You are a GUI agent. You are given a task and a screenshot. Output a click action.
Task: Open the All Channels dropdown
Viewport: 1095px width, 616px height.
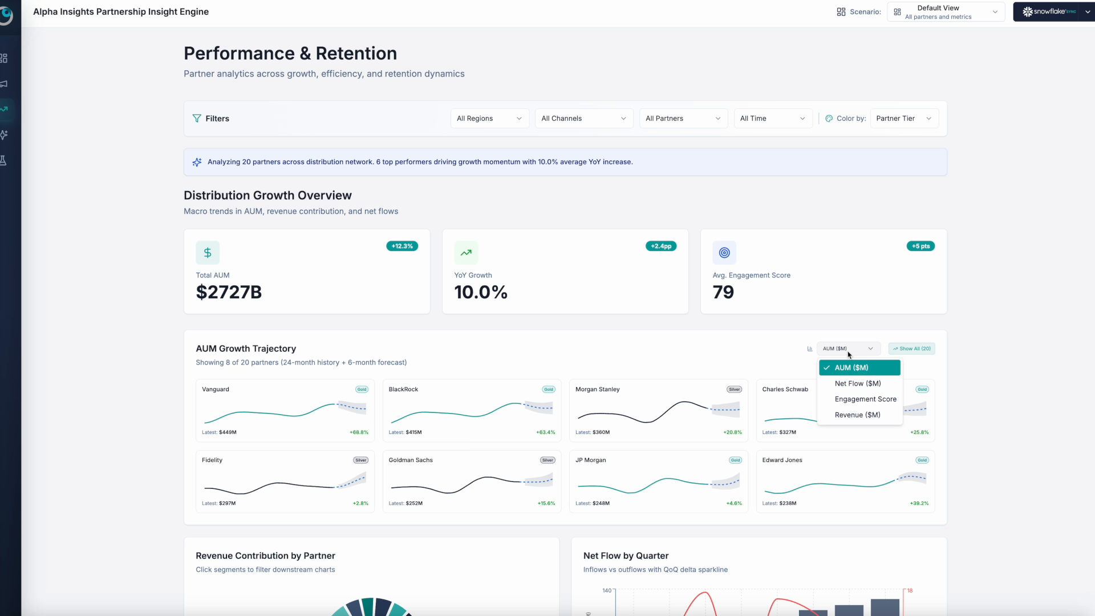tap(583, 119)
